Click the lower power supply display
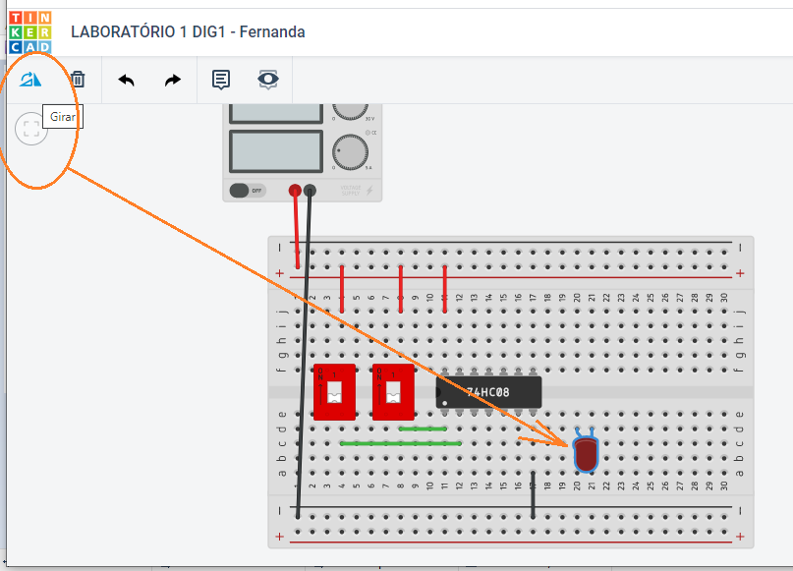This screenshot has width=793, height=571. (275, 150)
